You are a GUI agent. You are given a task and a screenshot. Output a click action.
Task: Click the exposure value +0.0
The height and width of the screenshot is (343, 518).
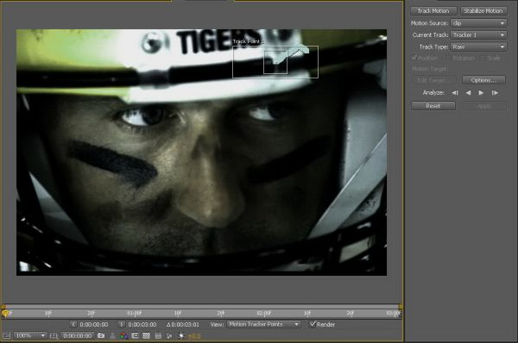pos(194,336)
